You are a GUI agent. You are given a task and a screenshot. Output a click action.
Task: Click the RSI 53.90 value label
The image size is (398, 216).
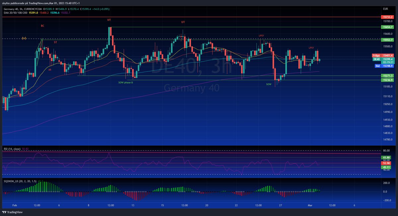click(x=386, y=164)
